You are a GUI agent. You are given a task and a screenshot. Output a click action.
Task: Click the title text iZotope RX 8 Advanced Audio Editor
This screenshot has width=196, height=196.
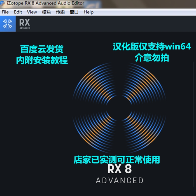coord(45,3)
